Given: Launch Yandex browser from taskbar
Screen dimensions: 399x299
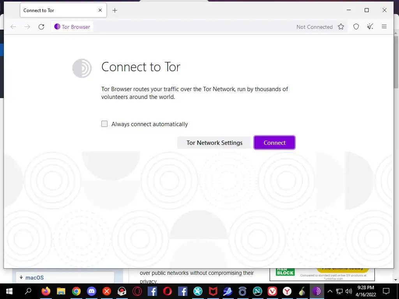Looking at the screenshot, I should tap(287, 291).
